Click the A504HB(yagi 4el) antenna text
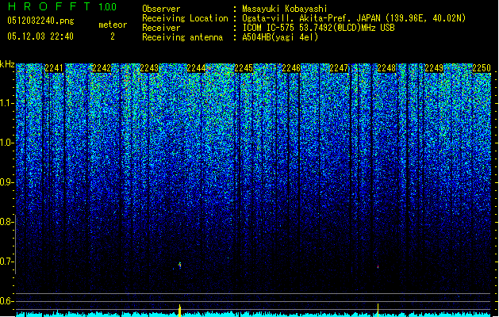Image resolution: width=499 pixels, height=317 pixels. coord(280,37)
